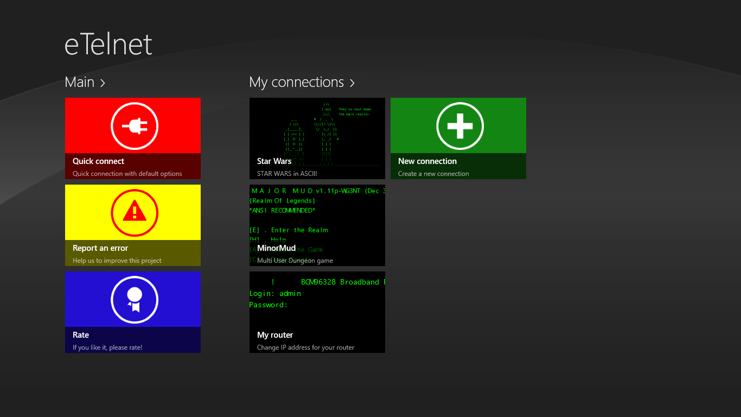Select the Report an error label
The height and width of the screenshot is (417, 741).
100,248
